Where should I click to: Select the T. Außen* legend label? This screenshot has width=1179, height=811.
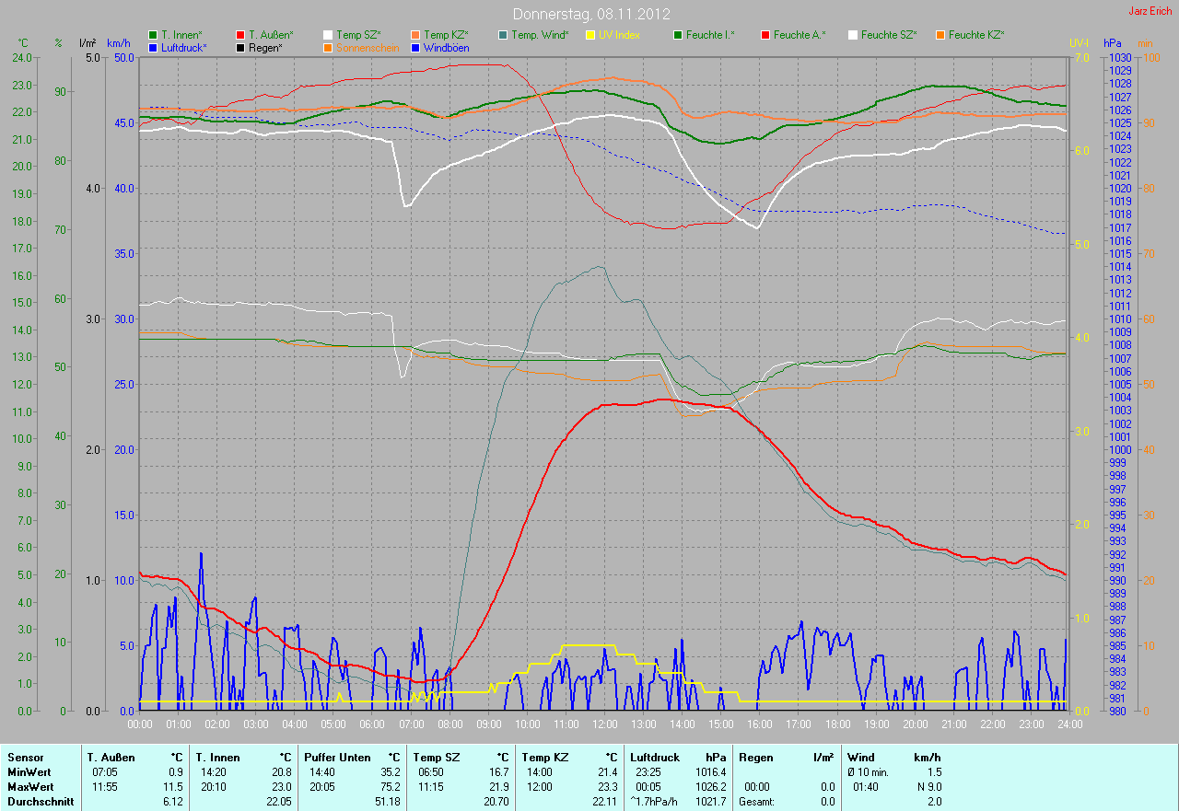click(x=271, y=35)
